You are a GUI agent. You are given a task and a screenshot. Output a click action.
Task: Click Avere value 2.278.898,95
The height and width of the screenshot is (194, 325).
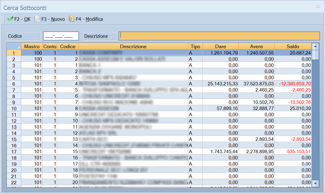click(x=260, y=152)
